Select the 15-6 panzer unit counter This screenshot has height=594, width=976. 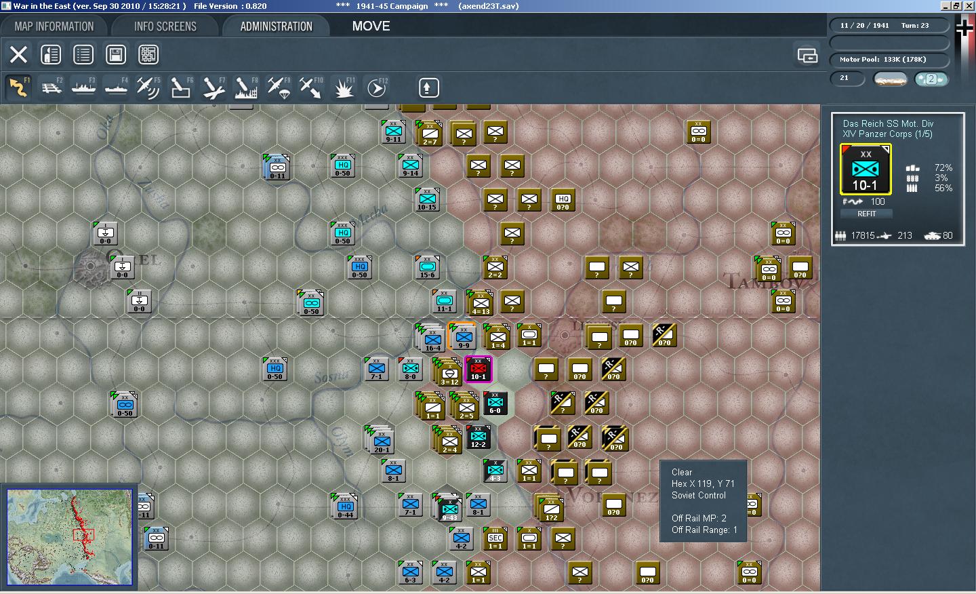pyautogui.click(x=428, y=267)
